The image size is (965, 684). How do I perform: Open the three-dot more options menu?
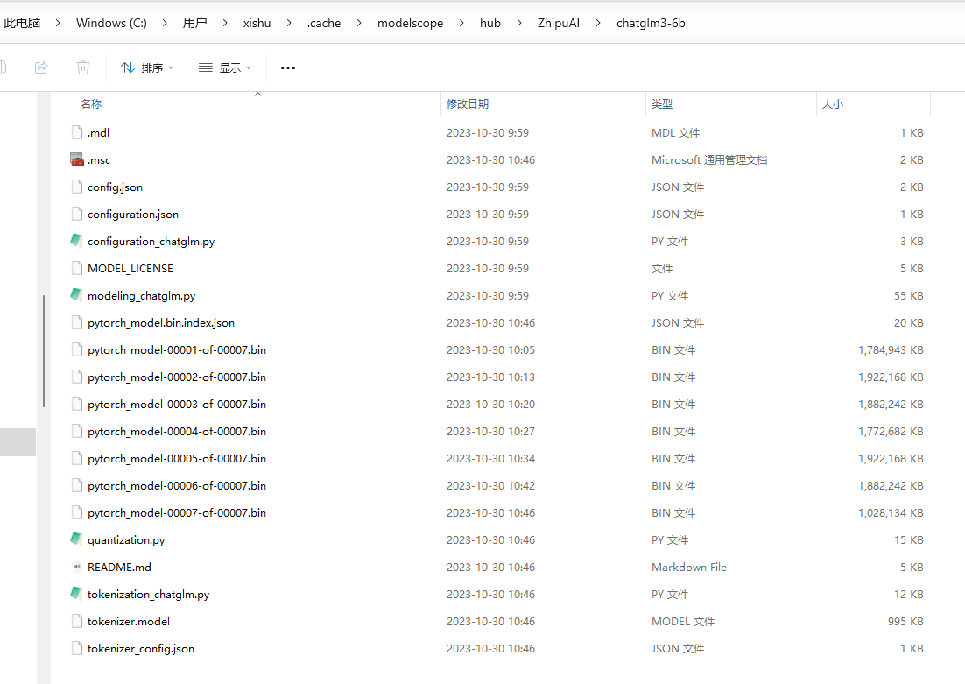pyautogui.click(x=288, y=67)
